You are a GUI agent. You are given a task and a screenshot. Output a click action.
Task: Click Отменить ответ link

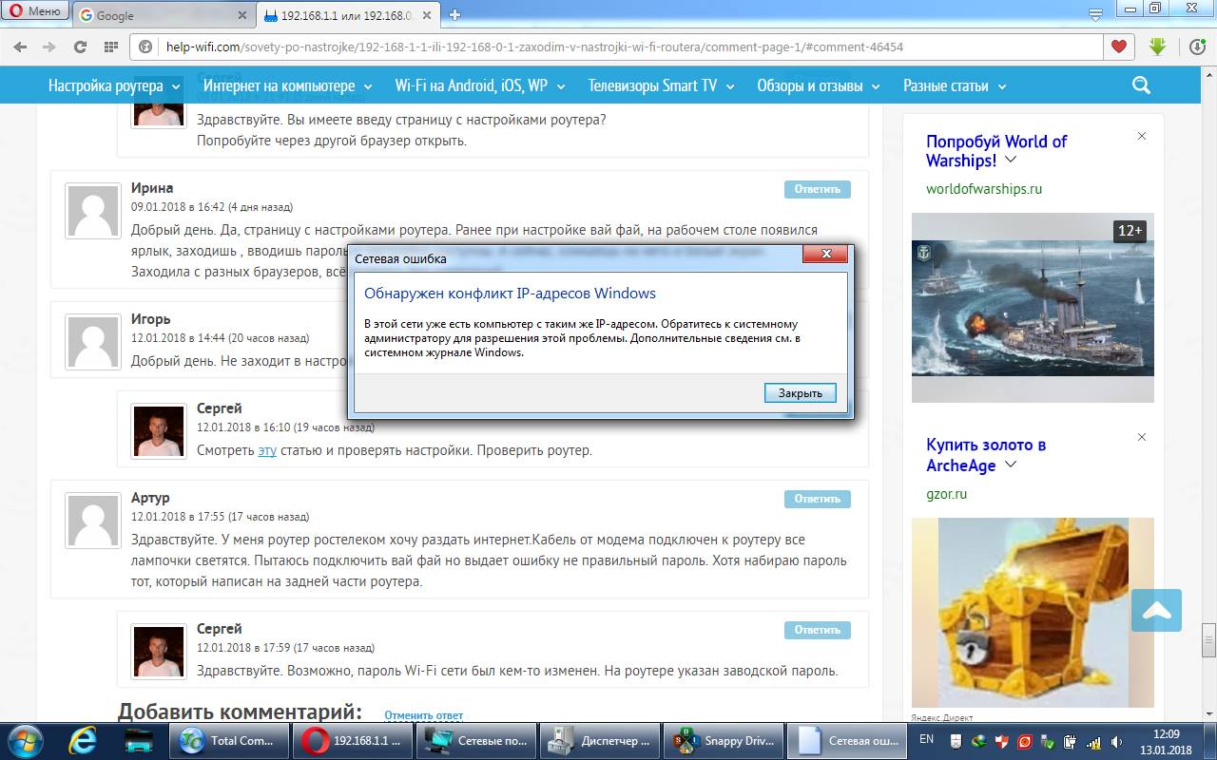point(423,715)
